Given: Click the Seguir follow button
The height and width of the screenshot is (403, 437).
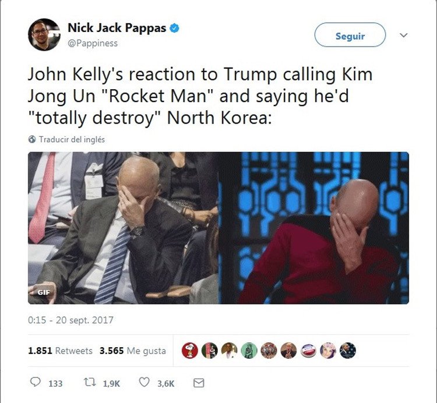Looking at the screenshot, I should pyautogui.click(x=350, y=35).
